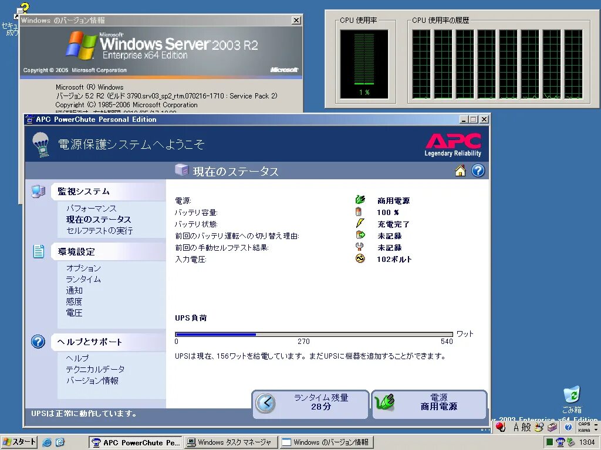The image size is (601, 450).
Task: Open the パフォーマンス page
Action: 91,208
